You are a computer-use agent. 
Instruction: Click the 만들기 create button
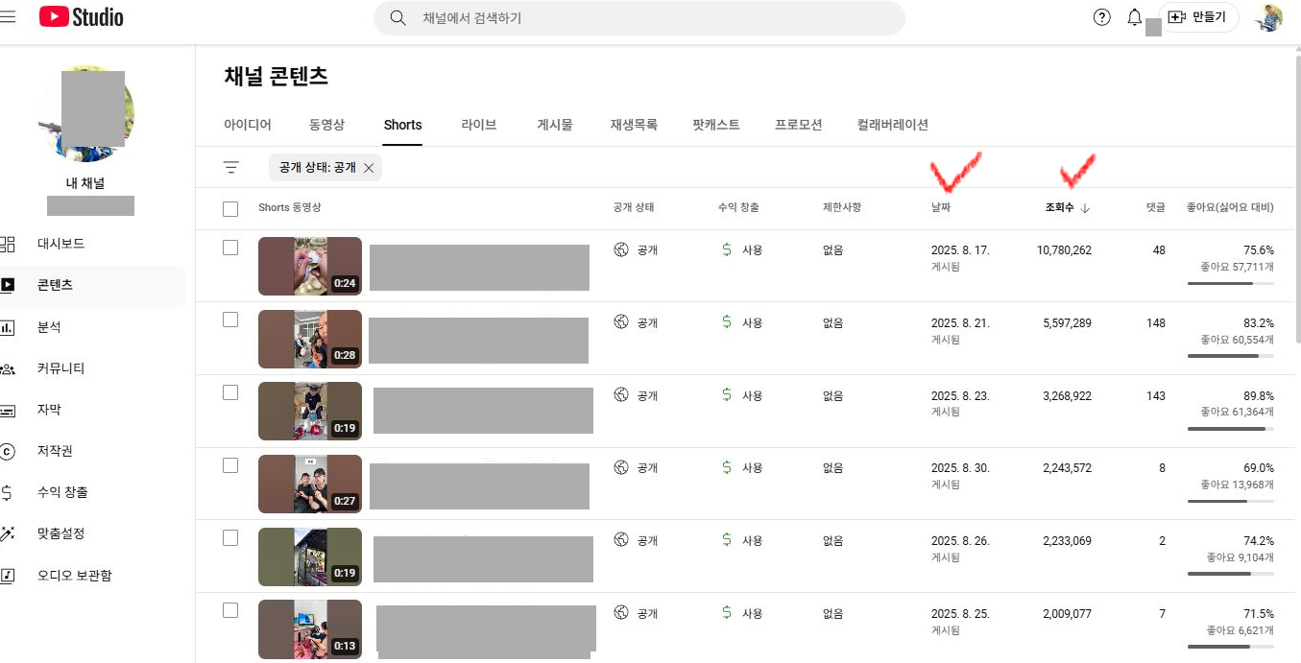tap(1198, 17)
